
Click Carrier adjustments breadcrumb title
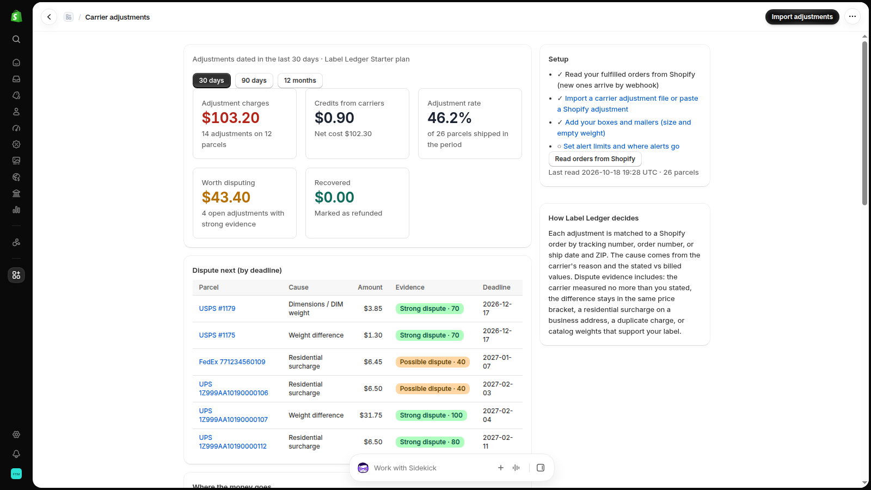(x=118, y=17)
